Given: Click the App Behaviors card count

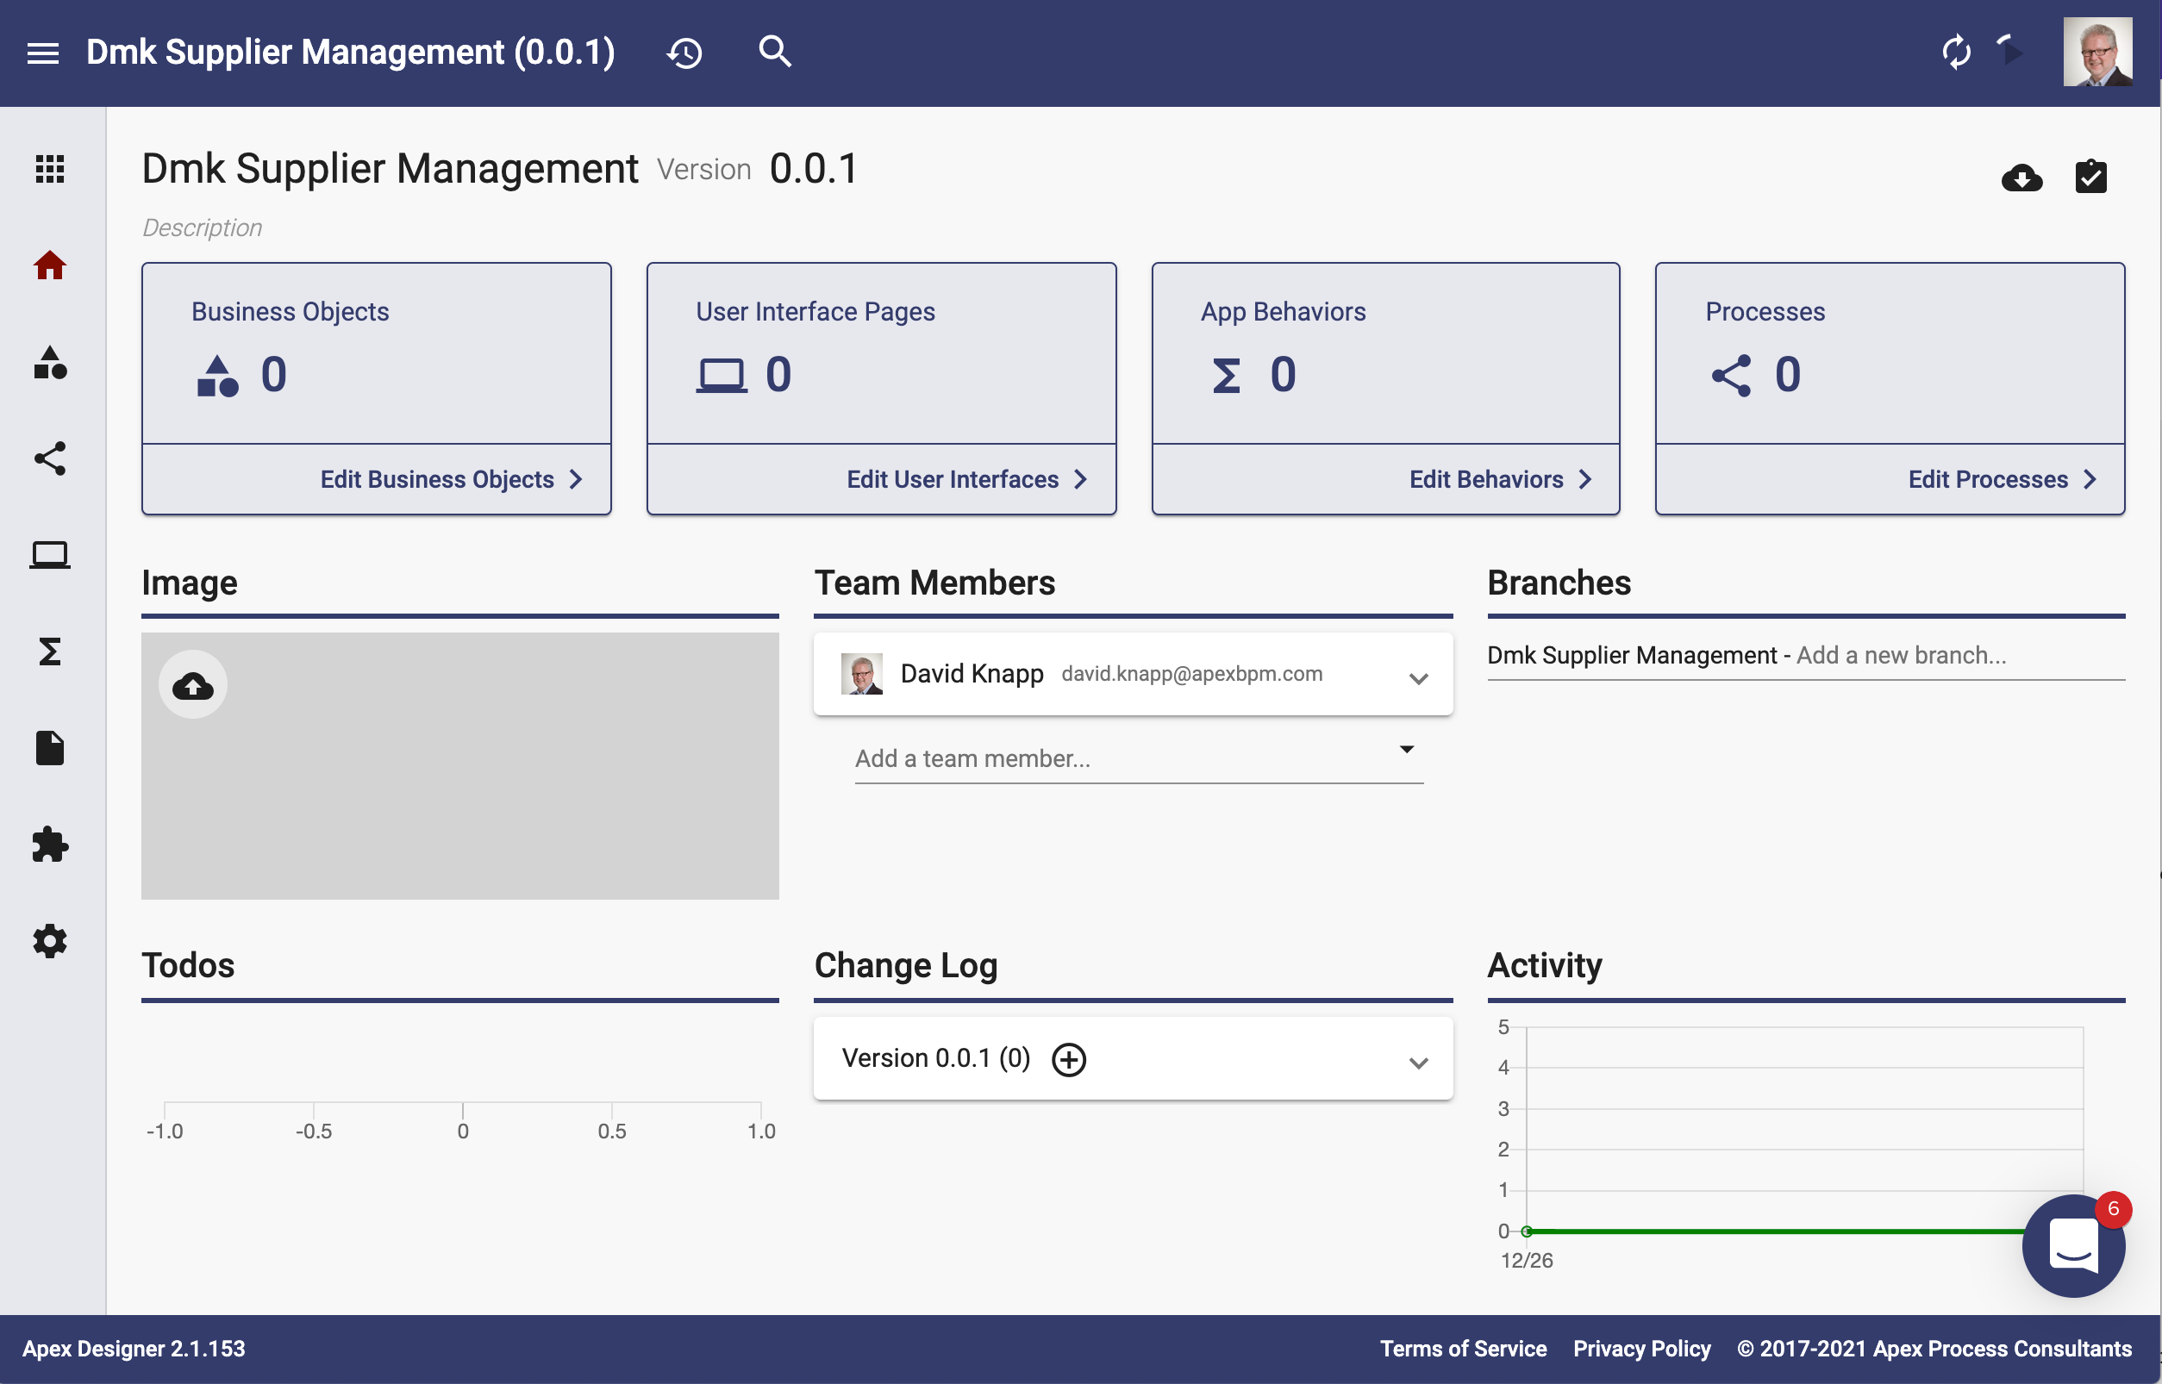Looking at the screenshot, I should coord(1283,375).
